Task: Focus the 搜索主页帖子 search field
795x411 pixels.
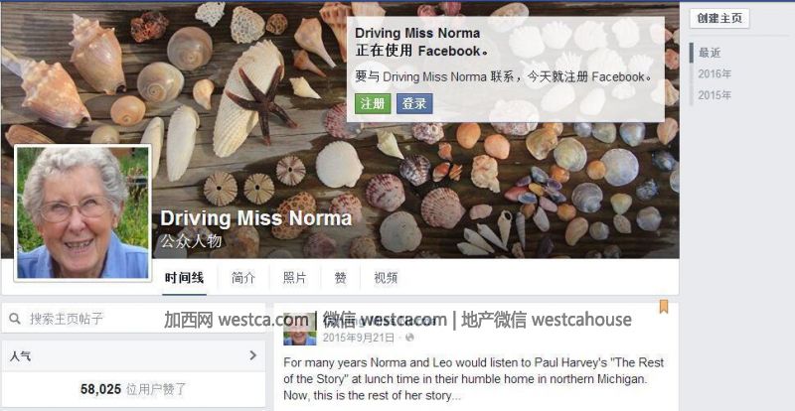Action: [133, 319]
